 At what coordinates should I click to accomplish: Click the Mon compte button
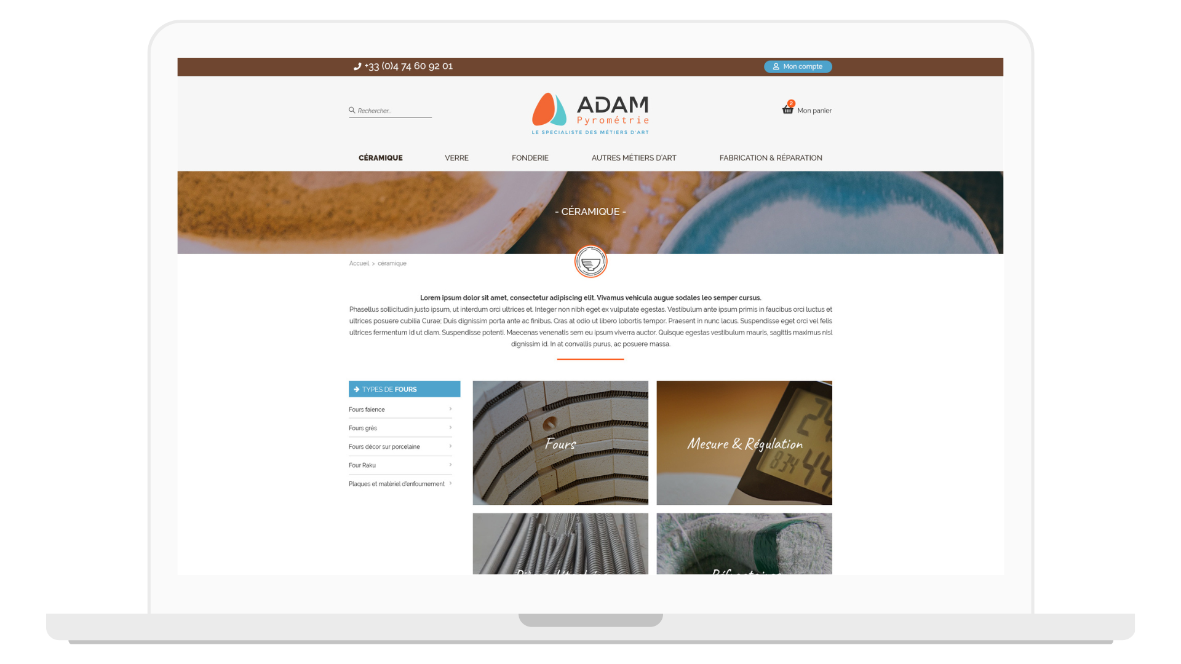tap(797, 66)
